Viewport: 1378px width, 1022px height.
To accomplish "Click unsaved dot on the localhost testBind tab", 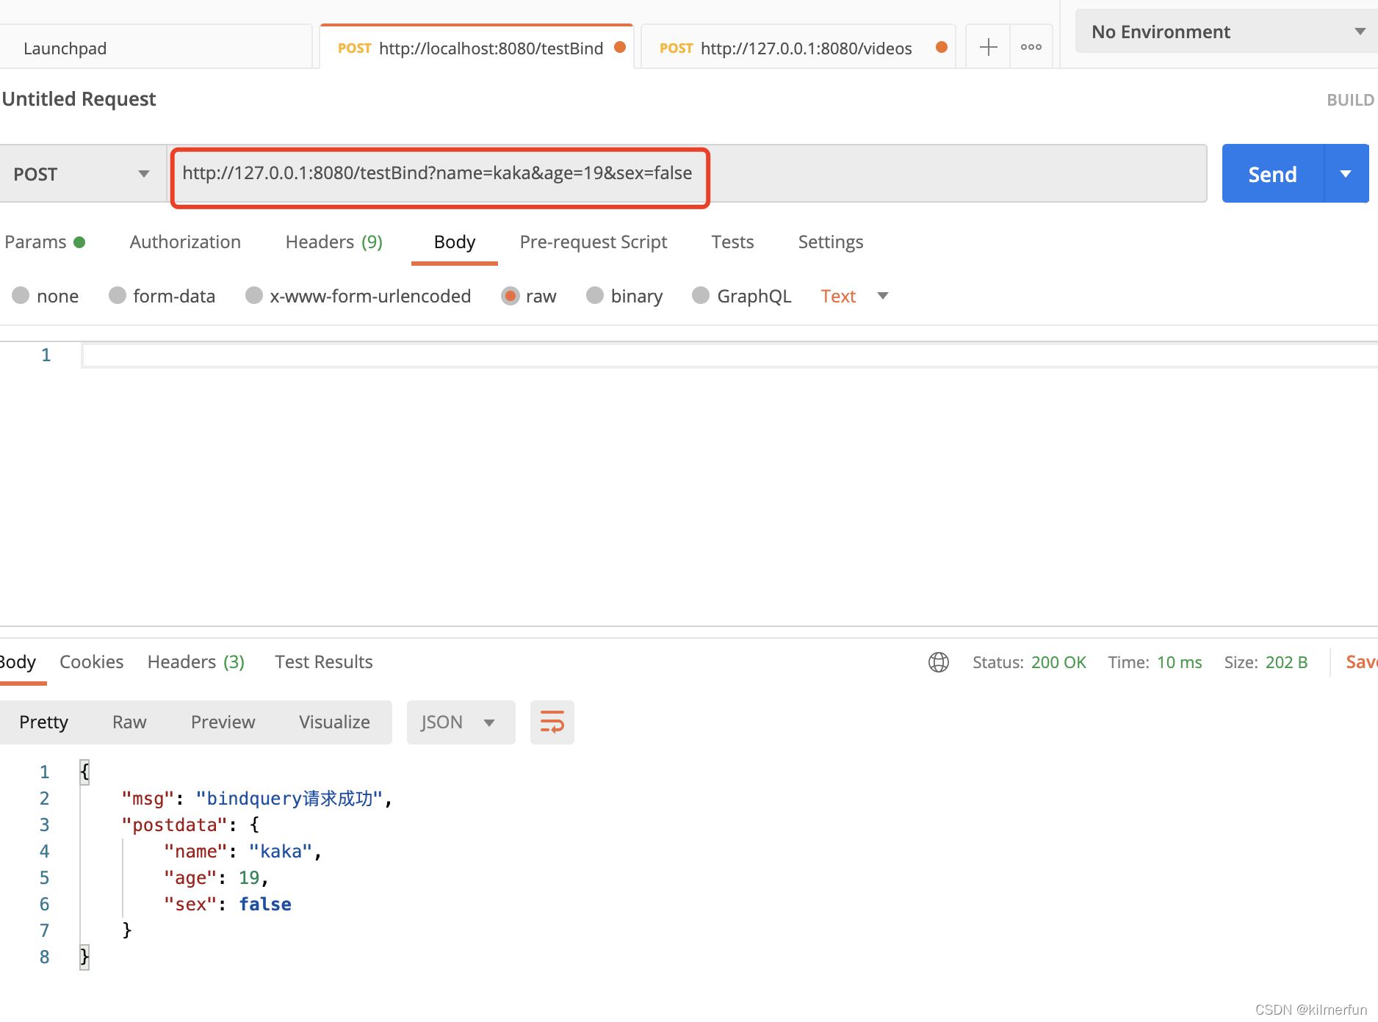I will click(x=620, y=48).
